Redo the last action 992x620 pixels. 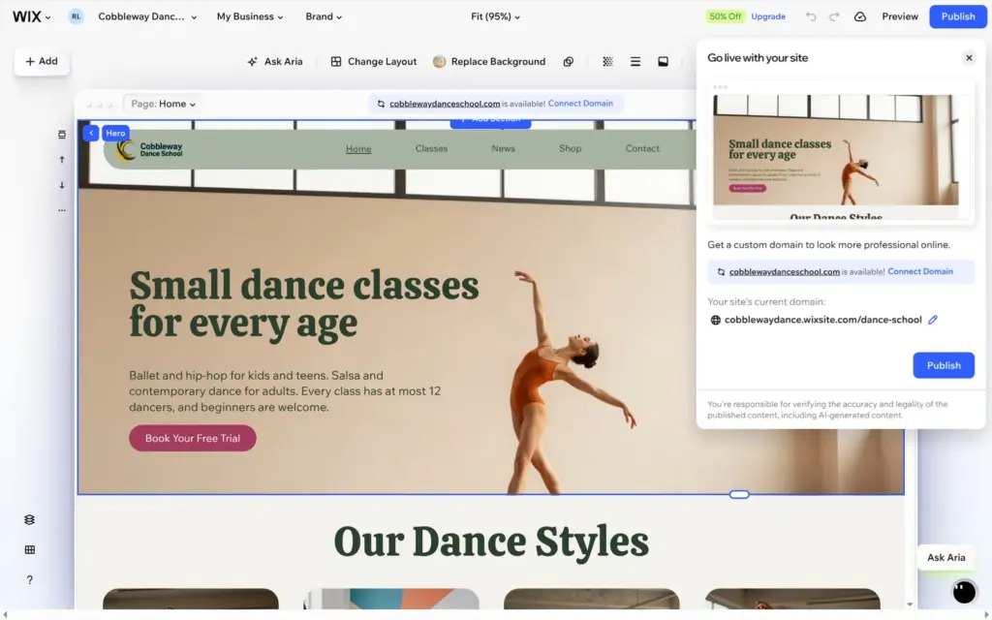834,17
